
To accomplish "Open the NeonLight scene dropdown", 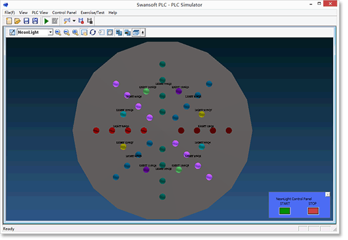I will (35, 33).
